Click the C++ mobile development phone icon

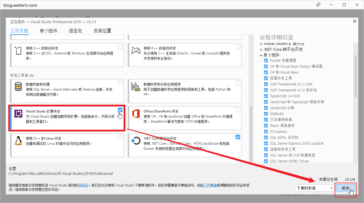point(18,50)
